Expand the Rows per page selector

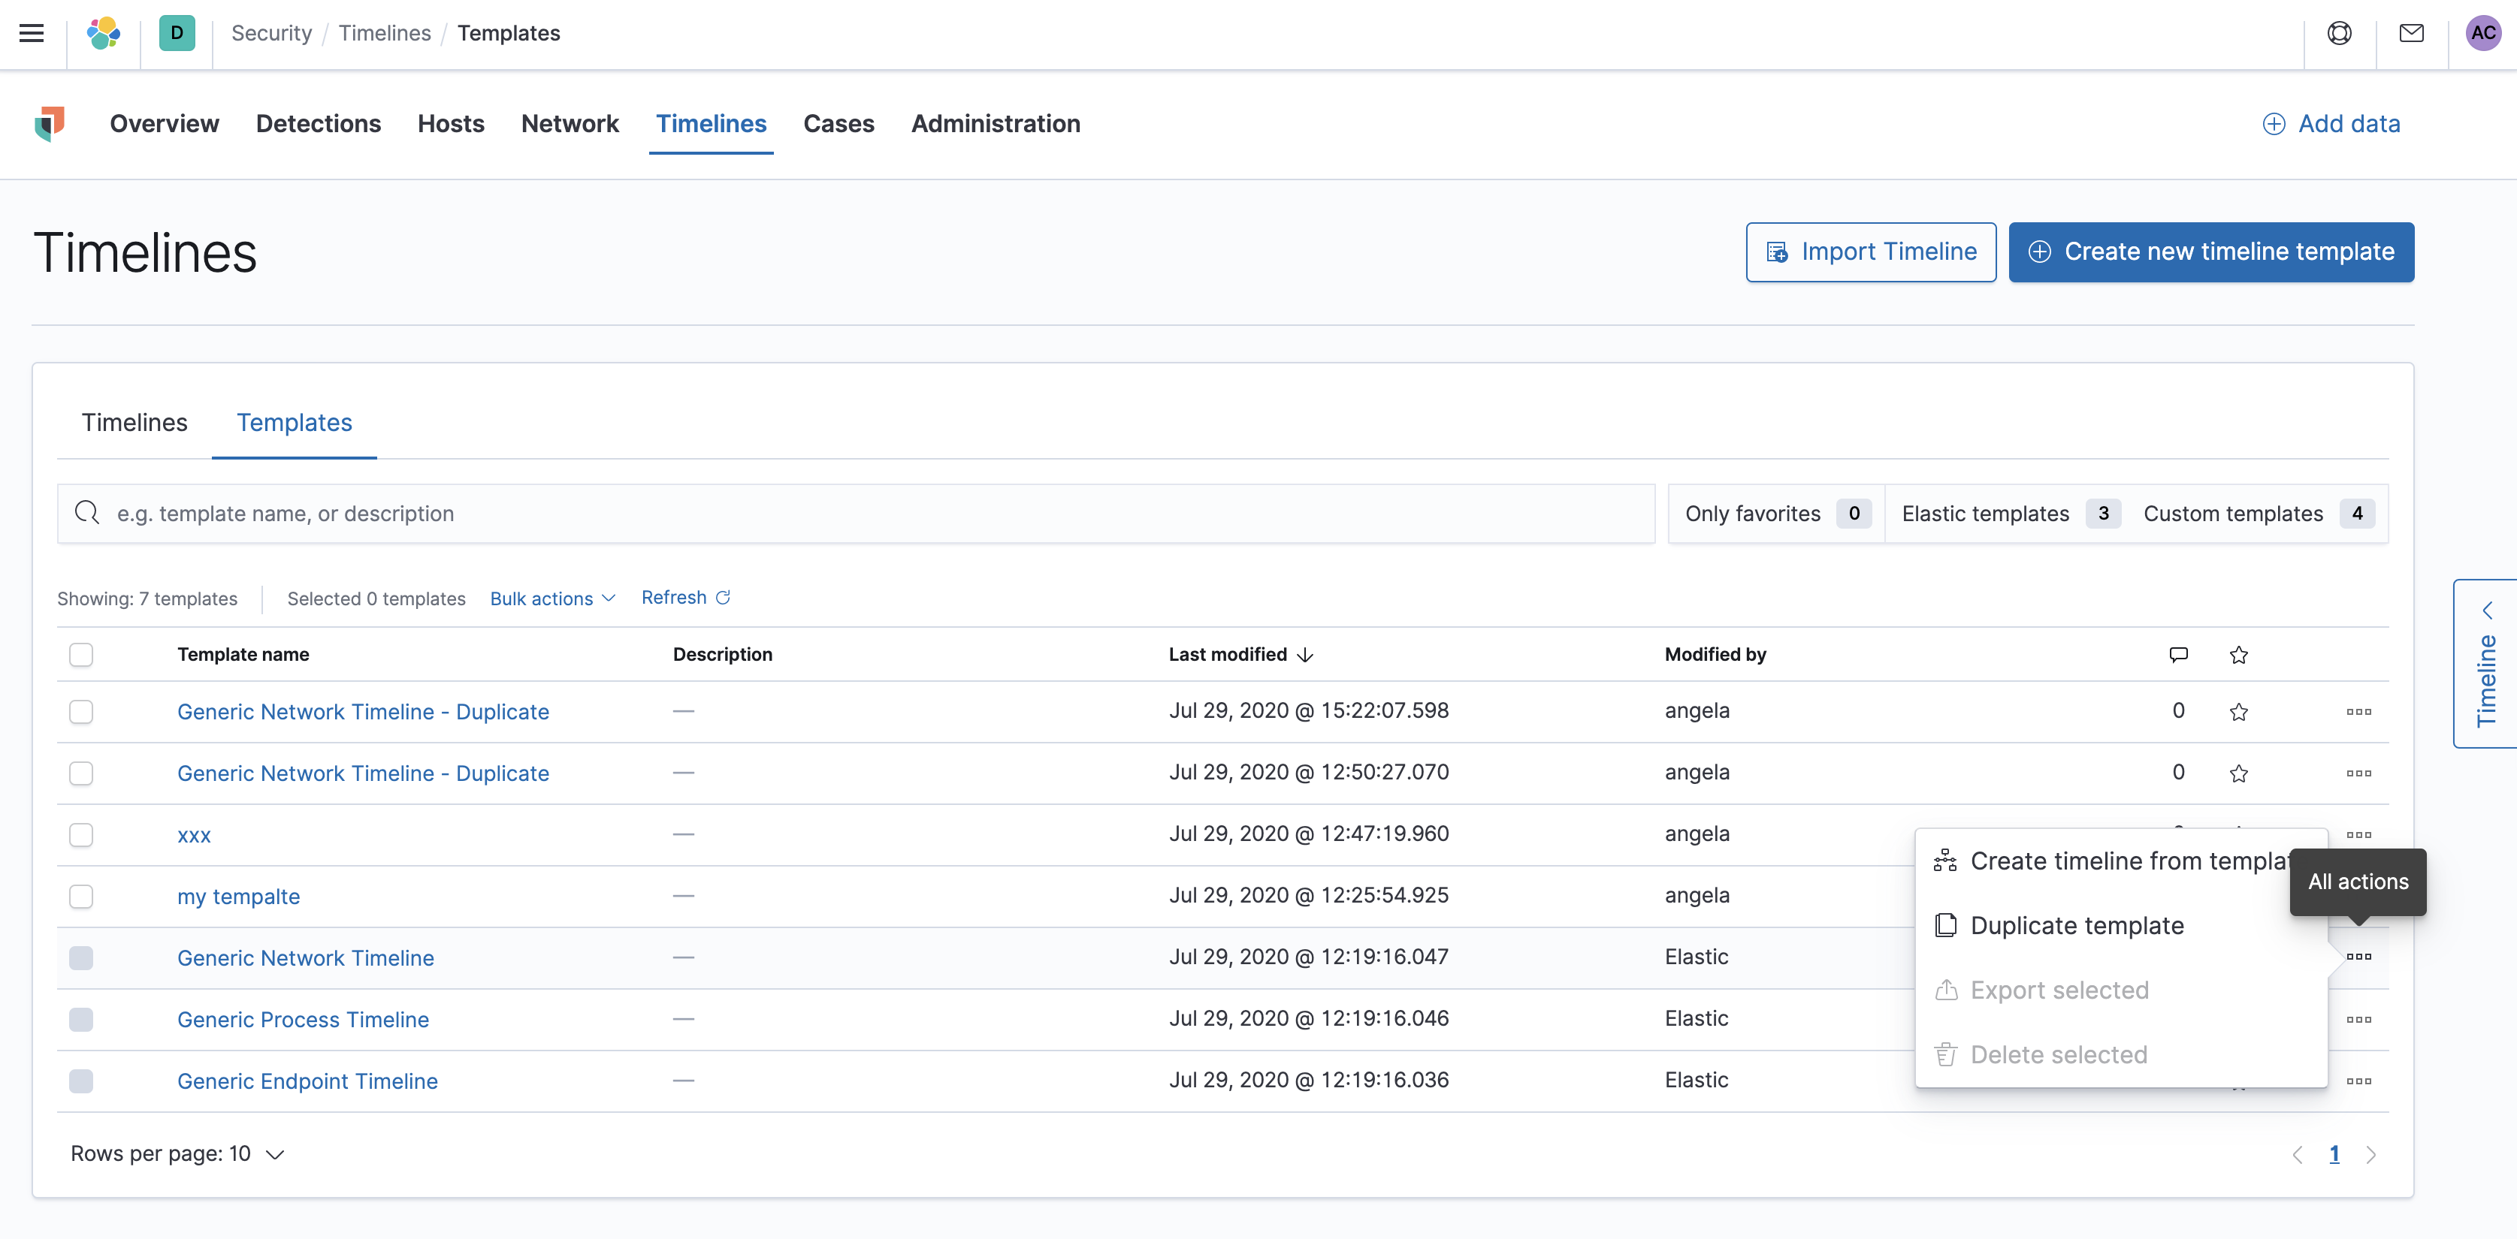coord(177,1154)
